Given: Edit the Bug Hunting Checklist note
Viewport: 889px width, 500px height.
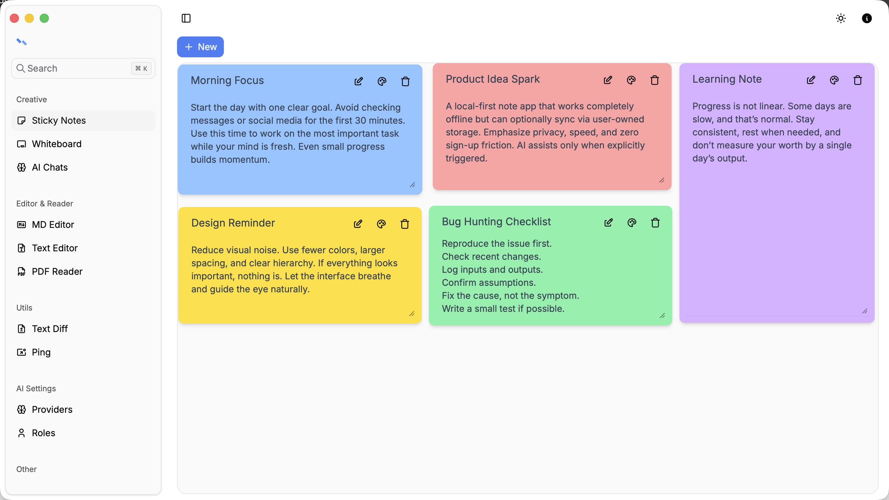Looking at the screenshot, I should [609, 223].
